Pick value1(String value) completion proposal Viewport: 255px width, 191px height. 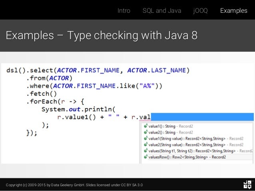pos(197,138)
